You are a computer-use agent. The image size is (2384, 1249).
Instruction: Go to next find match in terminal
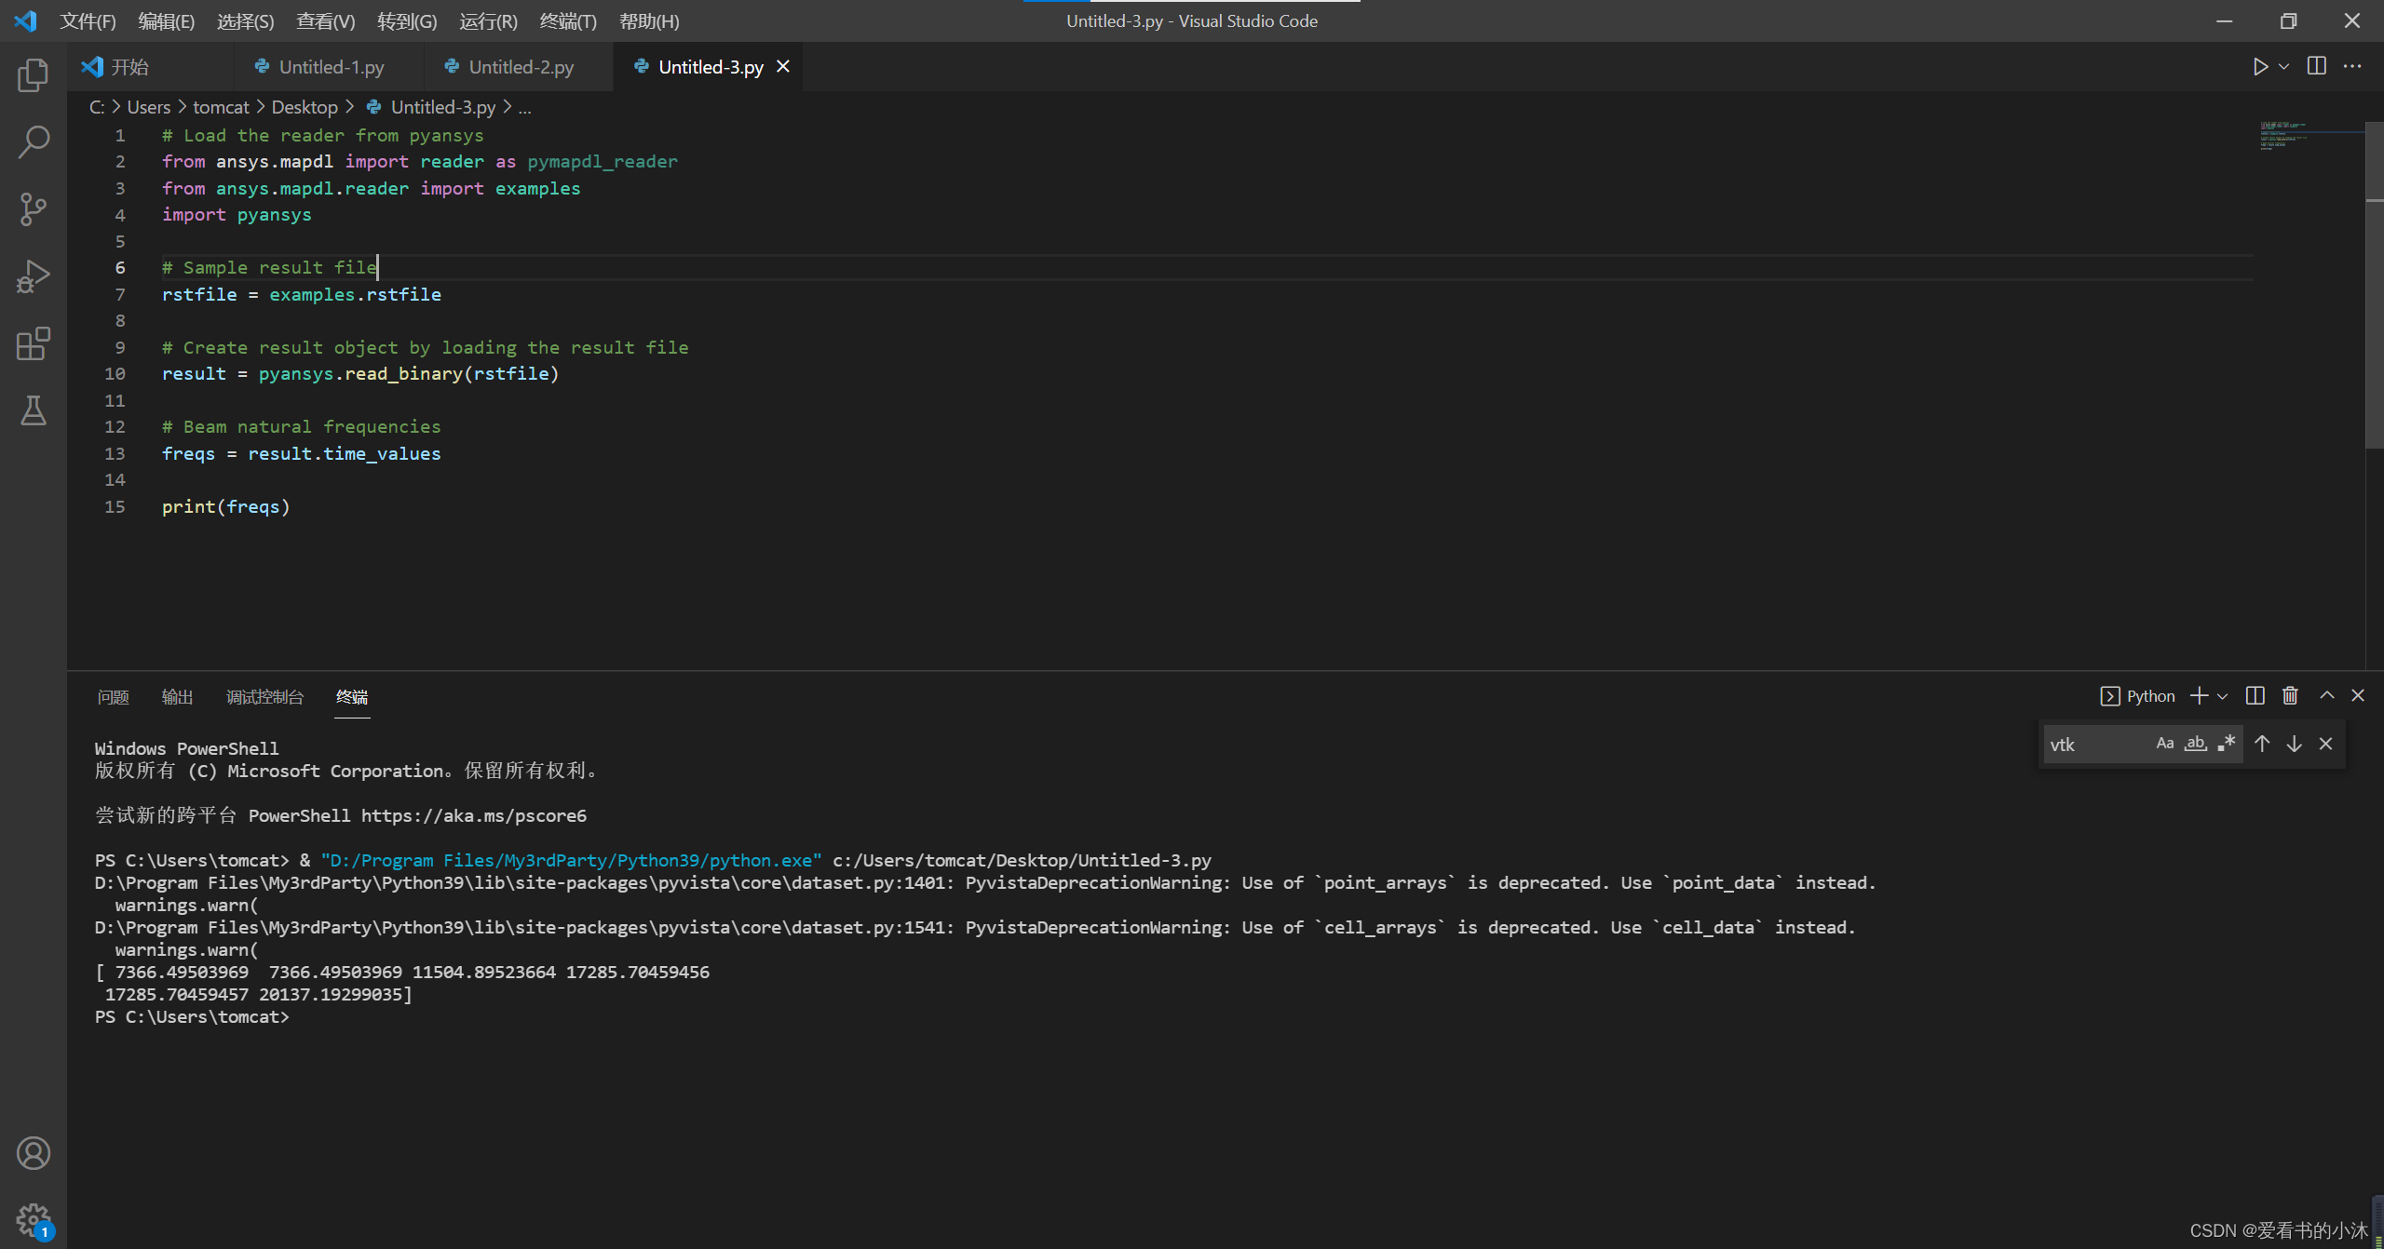[x=2294, y=744]
